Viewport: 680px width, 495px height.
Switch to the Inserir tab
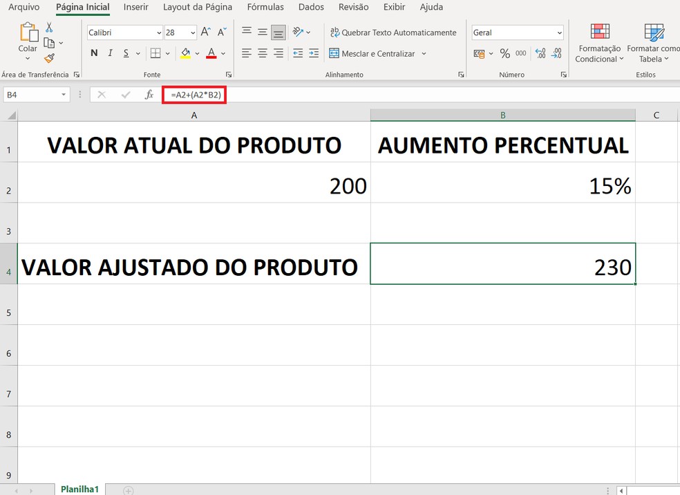pyautogui.click(x=135, y=7)
